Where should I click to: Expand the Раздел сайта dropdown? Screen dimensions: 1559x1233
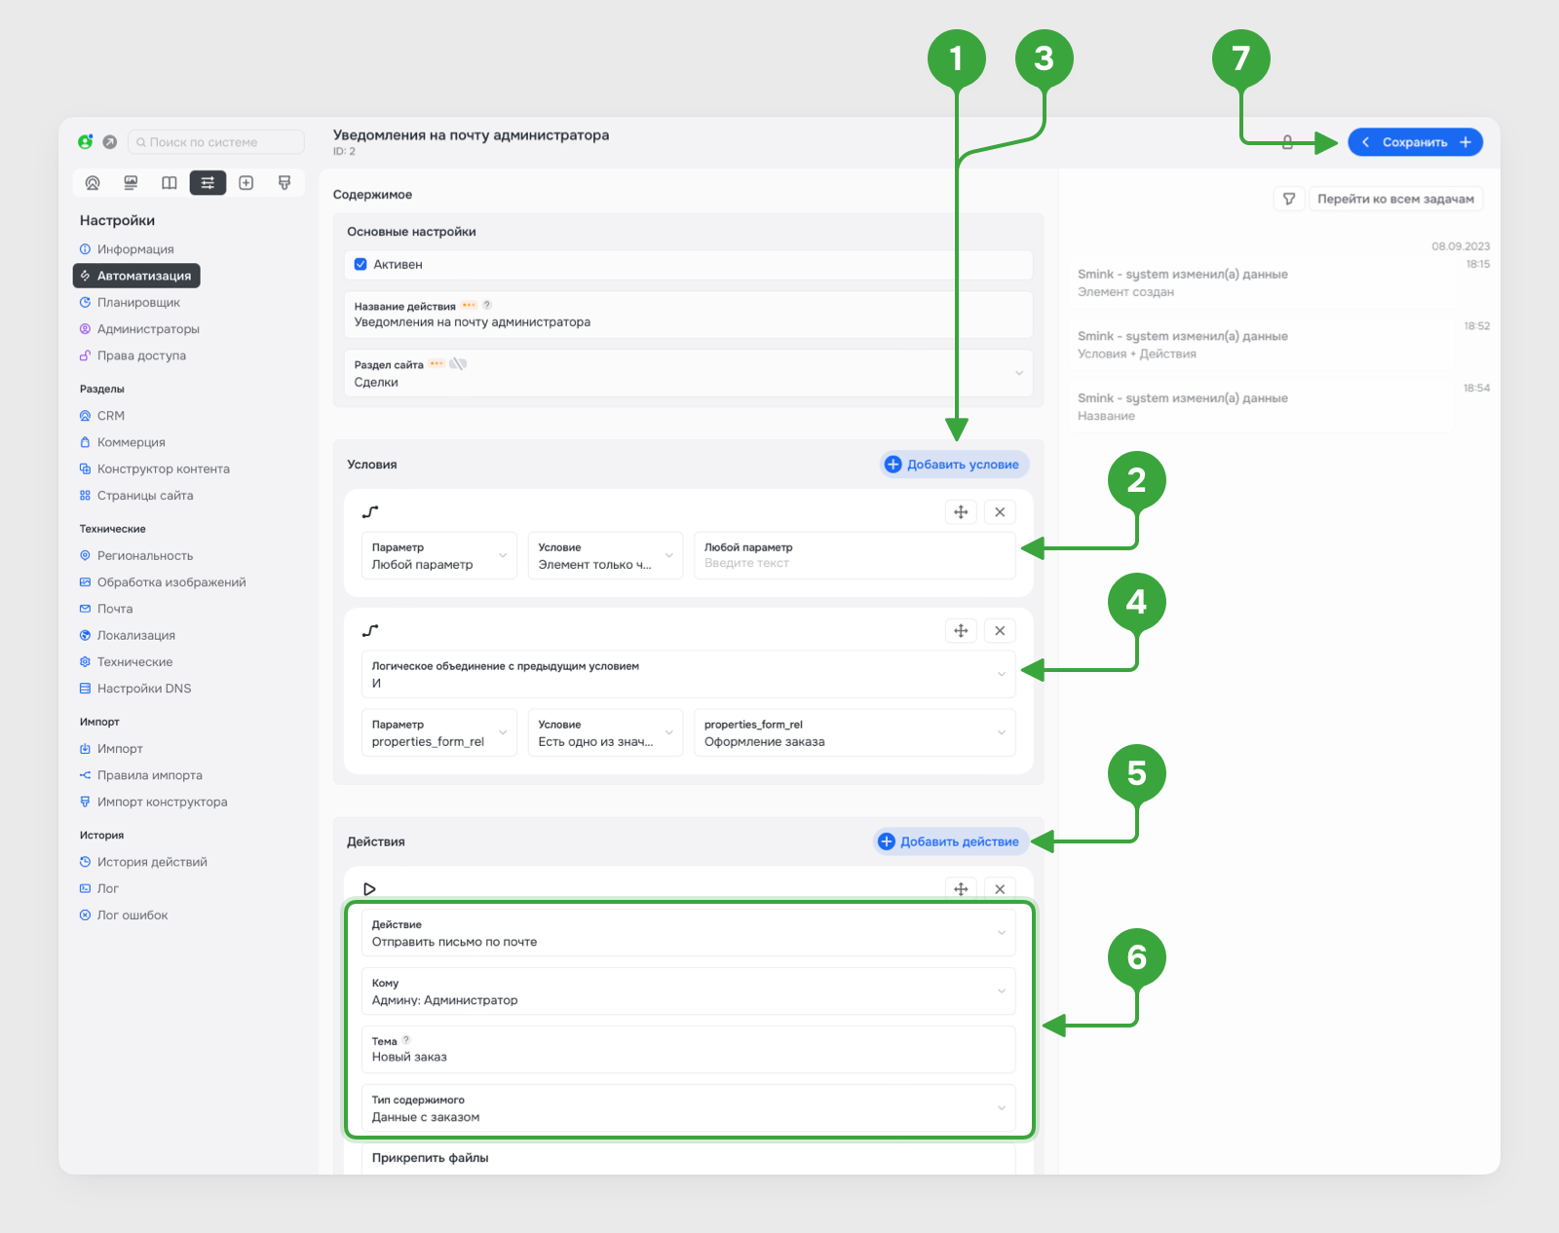click(688, 373)
